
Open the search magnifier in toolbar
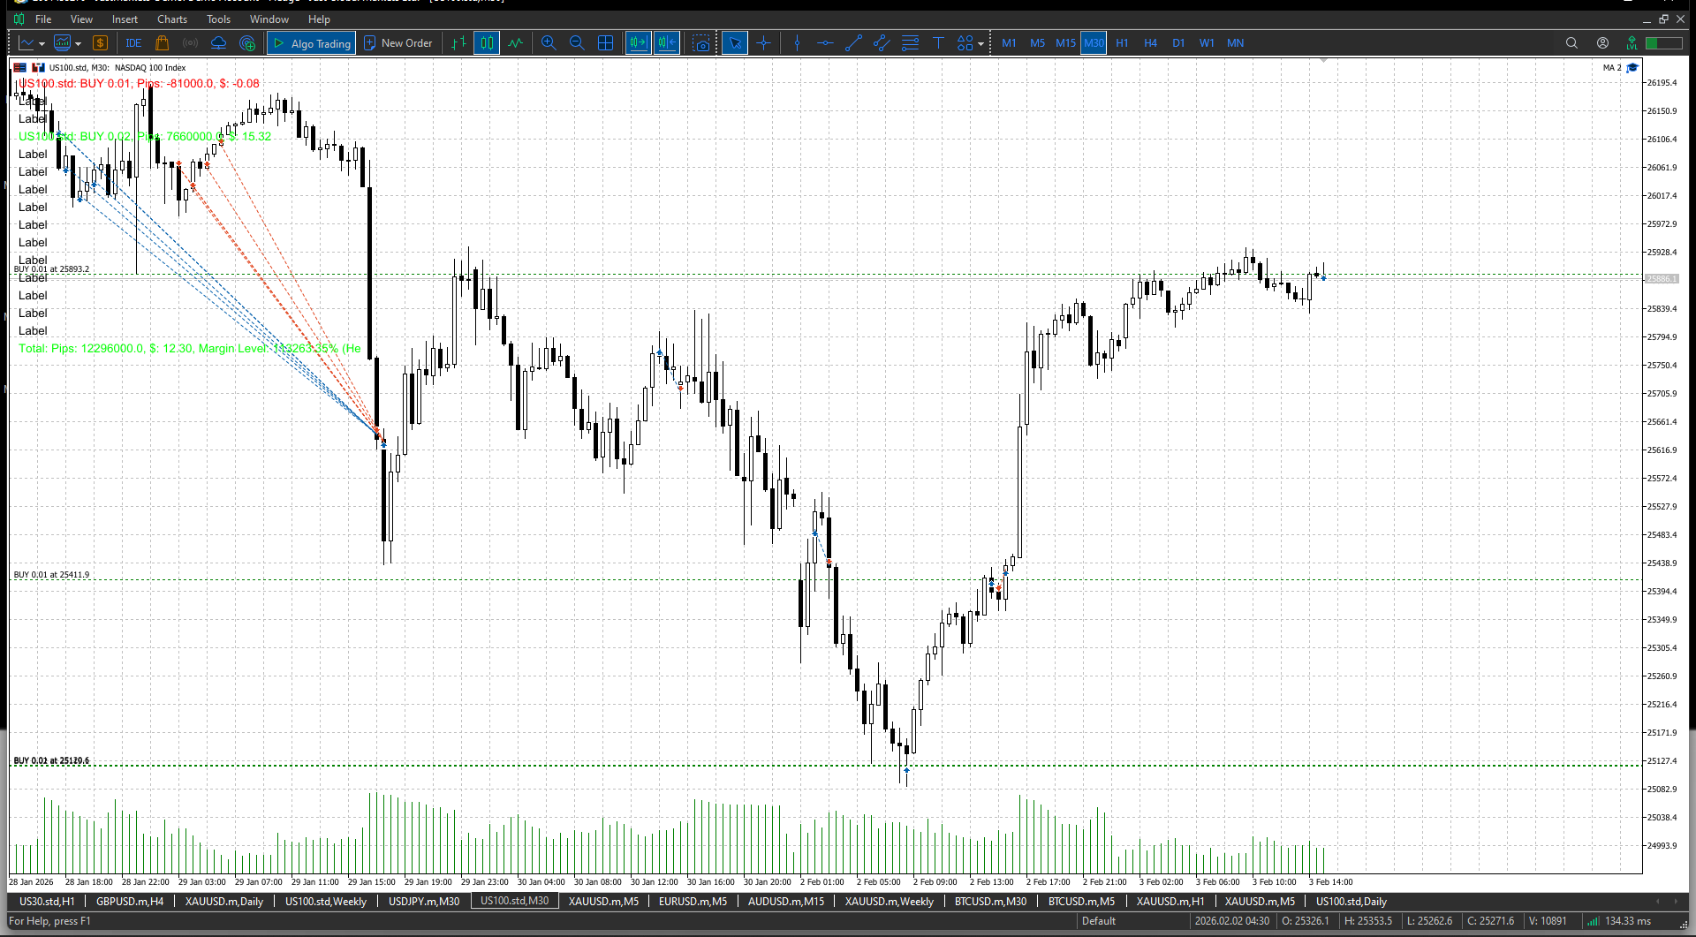point(1571,43)
